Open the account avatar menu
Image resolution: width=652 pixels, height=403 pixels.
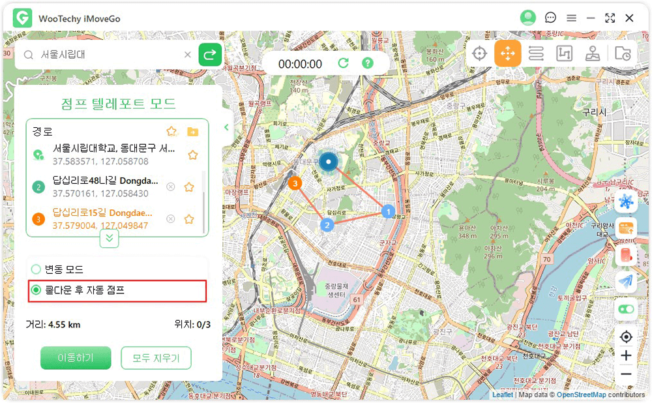[x=528, y=18]
